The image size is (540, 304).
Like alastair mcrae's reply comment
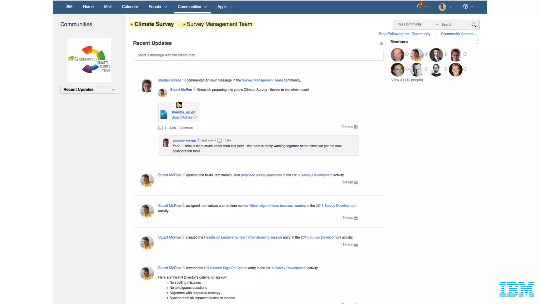click(x=228, y=140)
